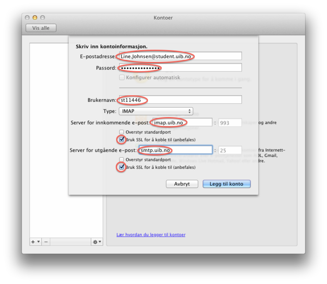Toggle Overstyr standardport for incoming server

point(122,132)
